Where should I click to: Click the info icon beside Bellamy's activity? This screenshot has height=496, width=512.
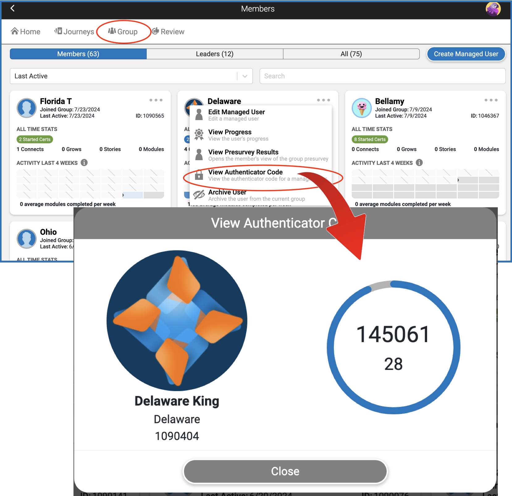tap(419, 163)
